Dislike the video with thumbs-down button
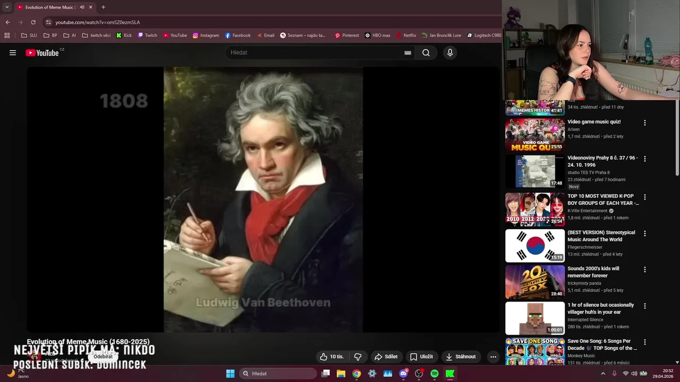 pos(358,357)
